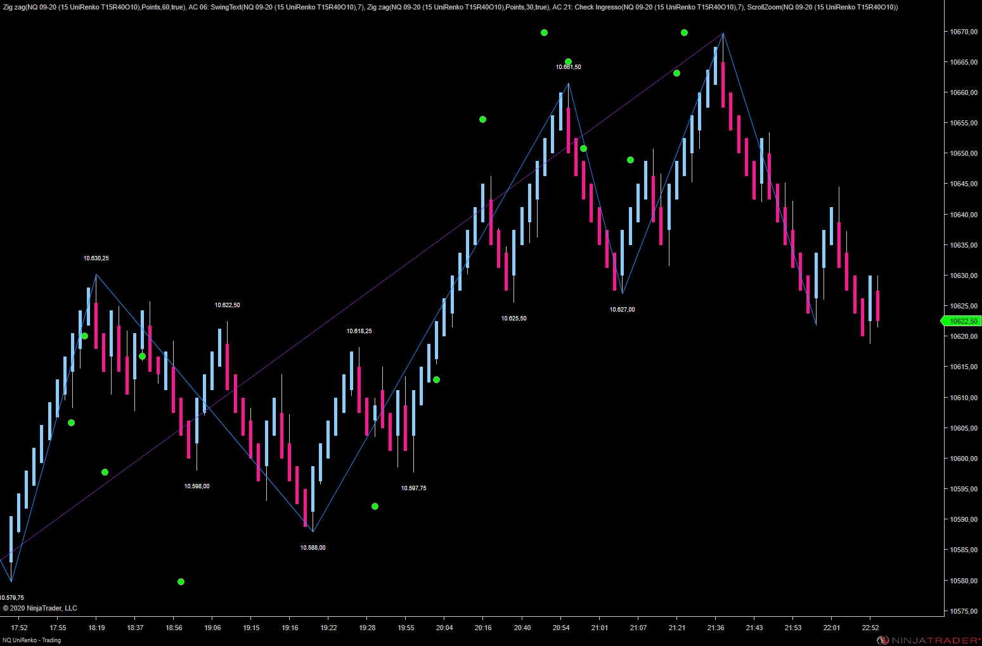Click the swing high label 10.630,25
The image size is (982, 646).
96,258
